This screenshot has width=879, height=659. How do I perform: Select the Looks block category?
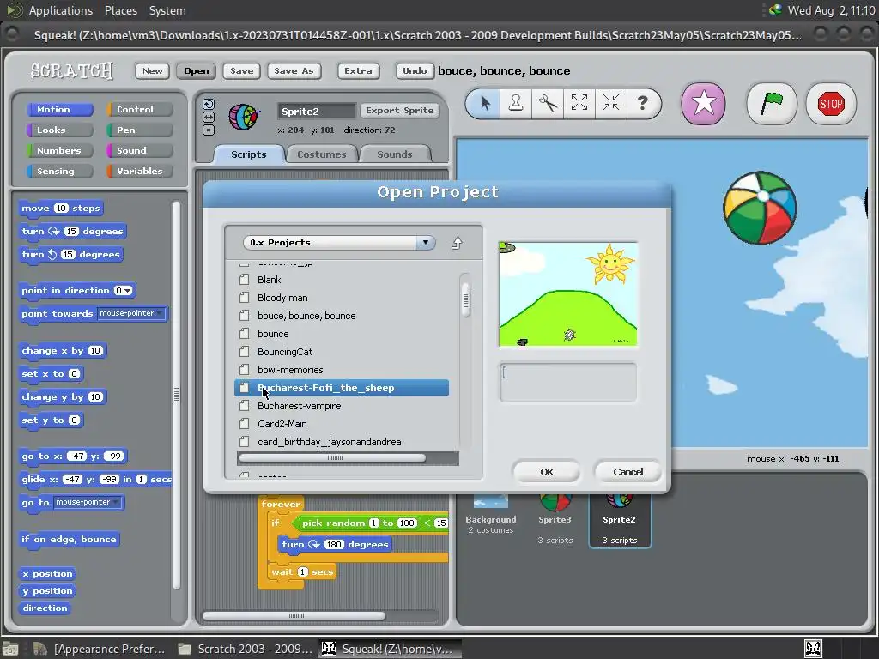coord(59,130)
